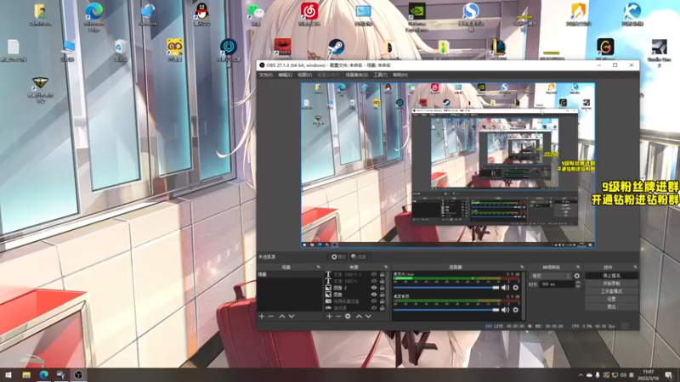Adjust transition duration stepper arrows

pos(578,284)
